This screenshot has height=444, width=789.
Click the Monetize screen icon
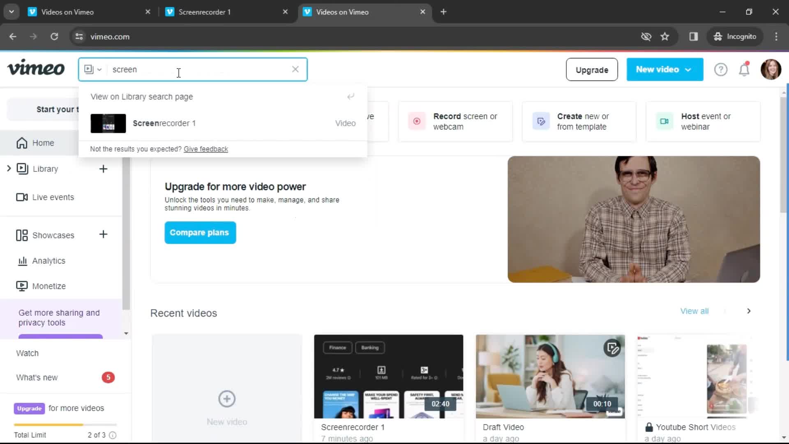pyautogui.click(x=22, y=286)
